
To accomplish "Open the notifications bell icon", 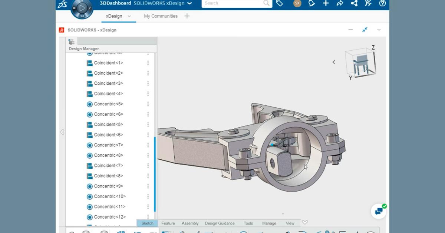I will click(x=311, y=3).
